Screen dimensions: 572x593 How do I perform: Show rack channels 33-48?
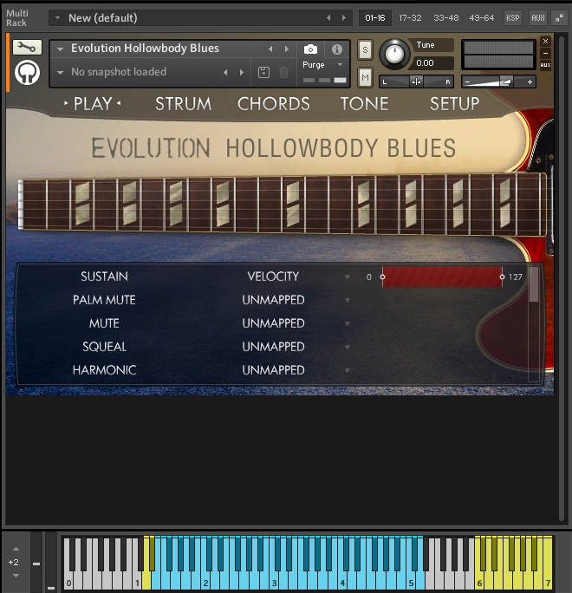tap(446, 18)
